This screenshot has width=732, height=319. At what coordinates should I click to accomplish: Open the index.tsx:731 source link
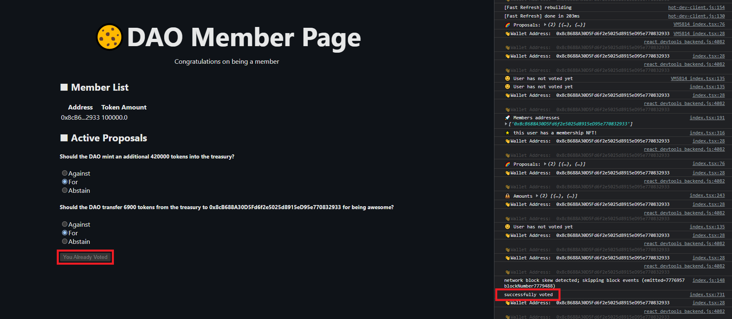tap(707, 294)
